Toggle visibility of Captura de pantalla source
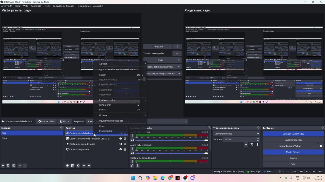This screenshot has height=182, width=325. coord(121,149)
